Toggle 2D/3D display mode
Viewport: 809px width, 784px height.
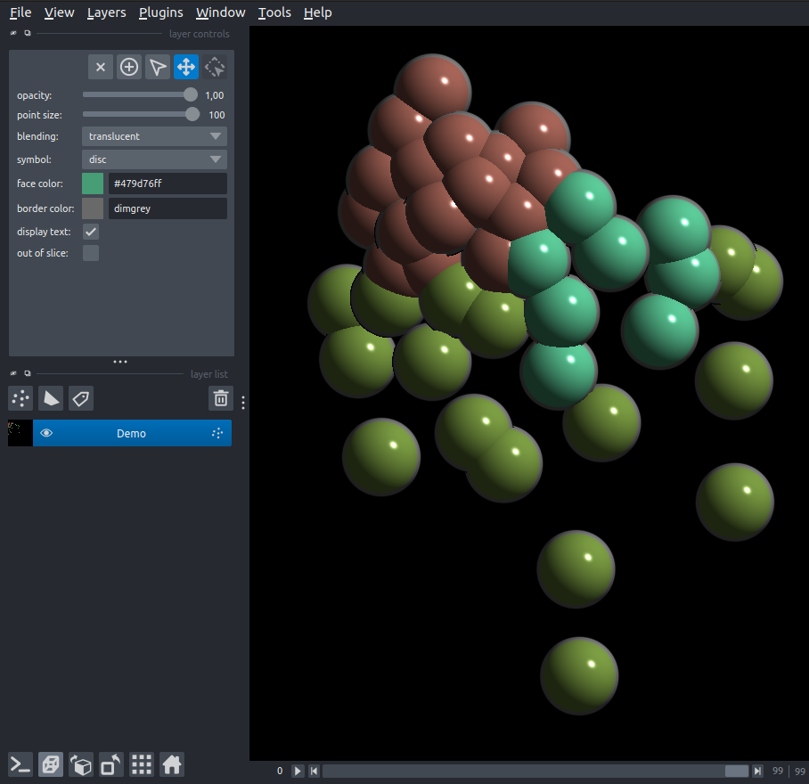pyautogui.click(x=50, y=764)
